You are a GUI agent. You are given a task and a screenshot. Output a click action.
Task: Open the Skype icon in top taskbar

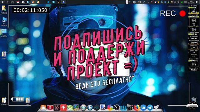(53, 2)
